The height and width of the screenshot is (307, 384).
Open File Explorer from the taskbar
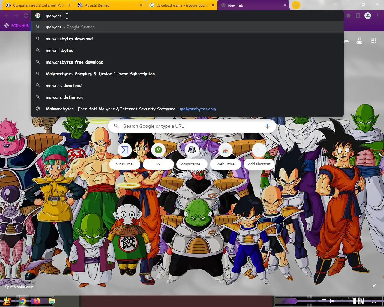pos(52,301)
